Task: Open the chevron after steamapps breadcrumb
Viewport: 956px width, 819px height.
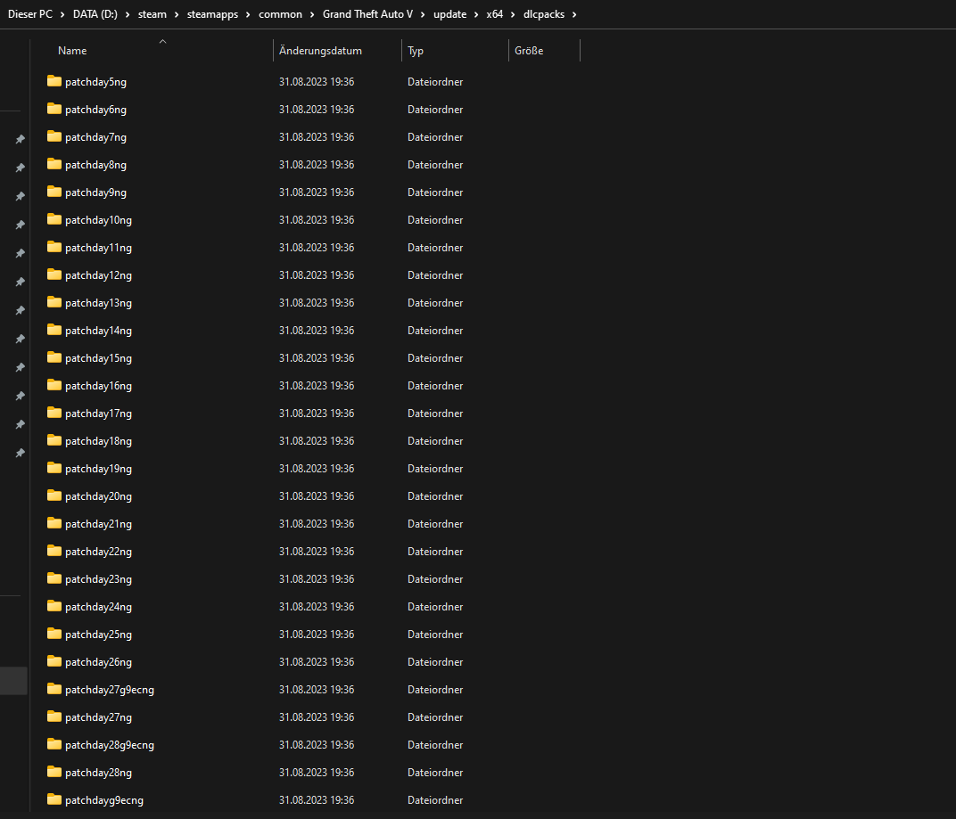Action: (248, 14)
